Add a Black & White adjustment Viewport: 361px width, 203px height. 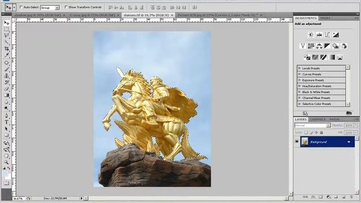327,46
